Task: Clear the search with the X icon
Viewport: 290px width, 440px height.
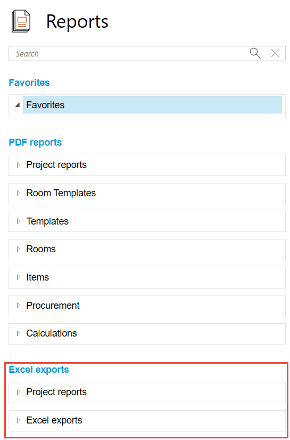Action: [x=275, y=53]
